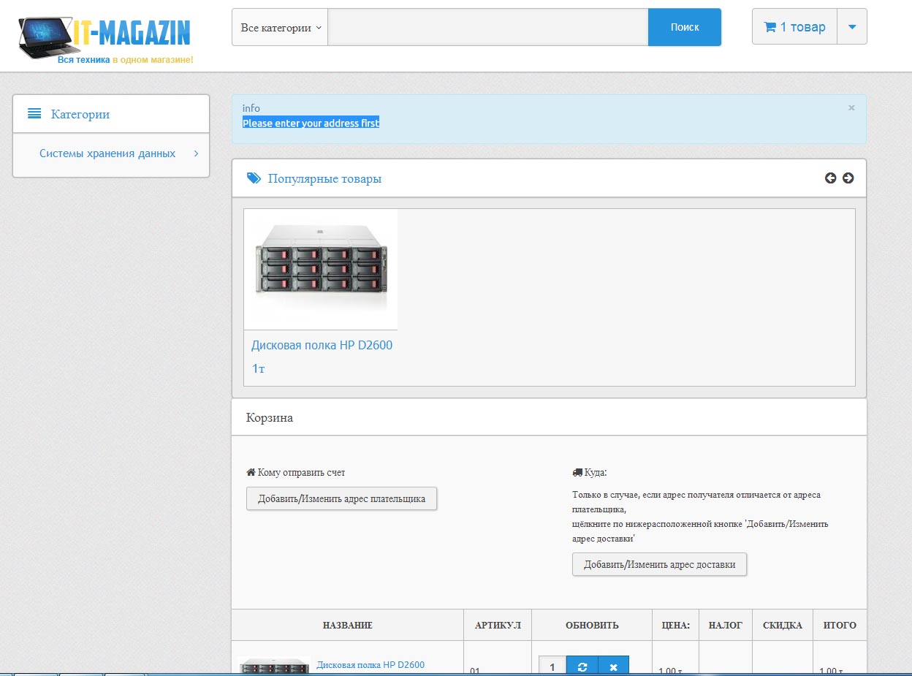Click Добавить/Изменить адрес доставки button
Image resolution: width=912 pixels, height=676 pixels.
pyautogui.click(x=659, y=565)
